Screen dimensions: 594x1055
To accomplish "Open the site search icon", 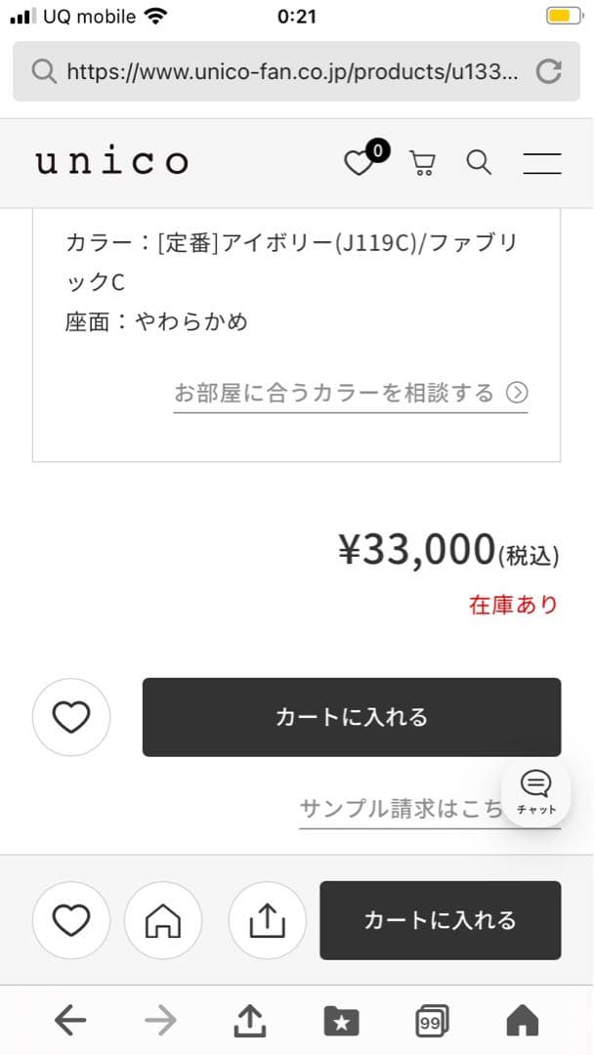I will click(x=478, y=163).
